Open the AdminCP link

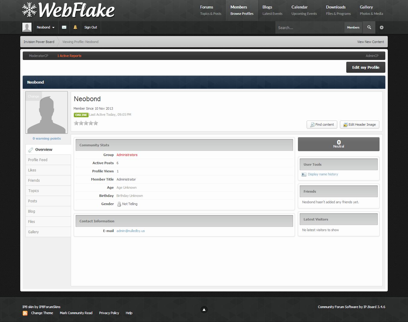pos(372,56)
